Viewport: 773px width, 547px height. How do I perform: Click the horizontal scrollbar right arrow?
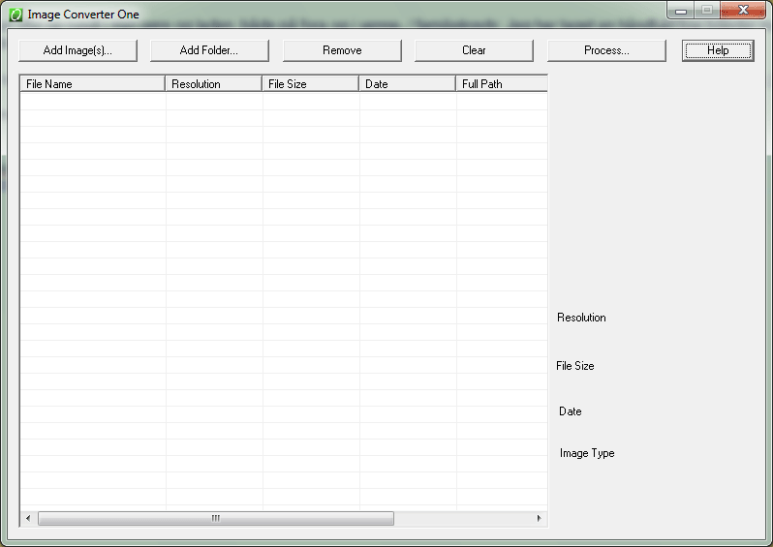(540, 519)
